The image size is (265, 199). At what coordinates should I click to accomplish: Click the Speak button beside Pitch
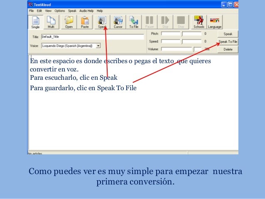[228, 34]
